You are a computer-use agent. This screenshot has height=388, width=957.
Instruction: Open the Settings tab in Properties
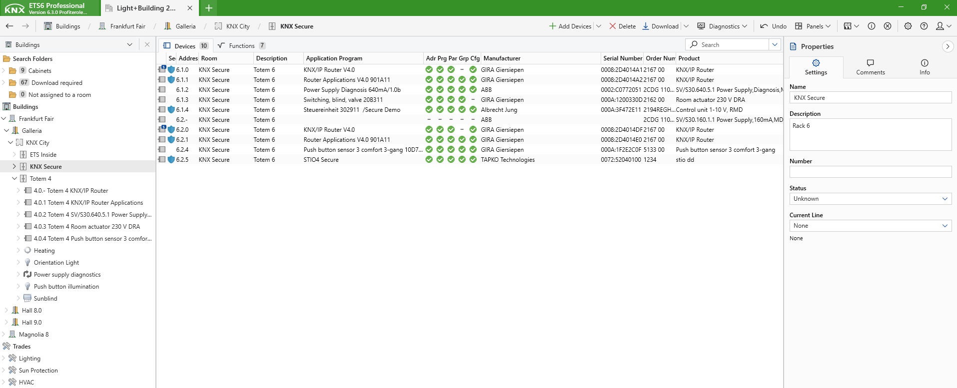tap(816, 67)
